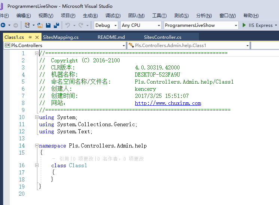
Task: Click the Save All icon
Action: [x=56, y=25]
